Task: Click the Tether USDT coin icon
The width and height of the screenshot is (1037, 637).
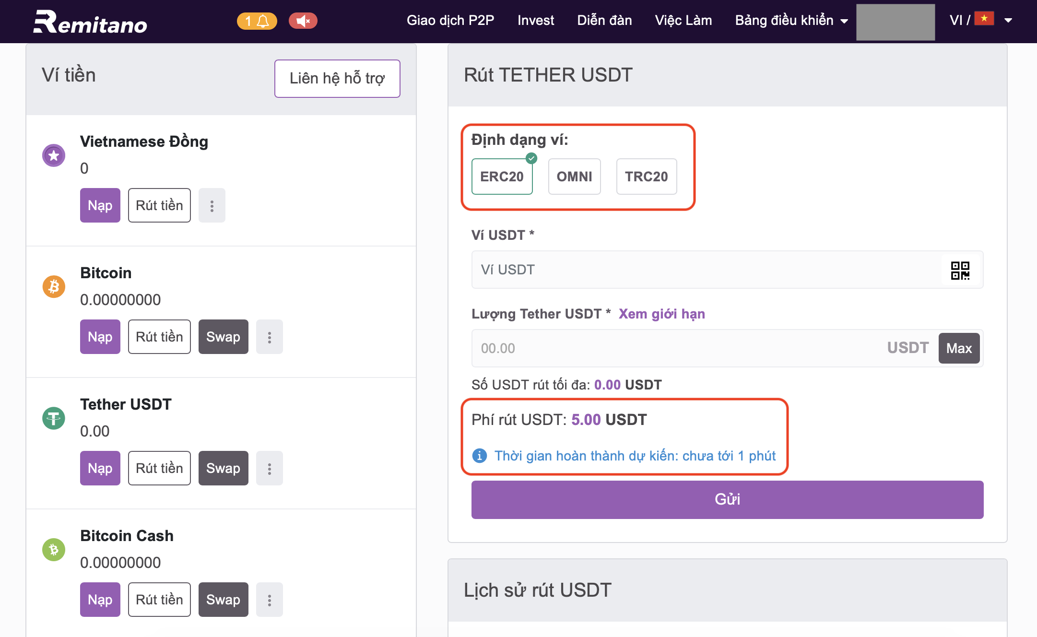Action: click(x=54, y=418)
